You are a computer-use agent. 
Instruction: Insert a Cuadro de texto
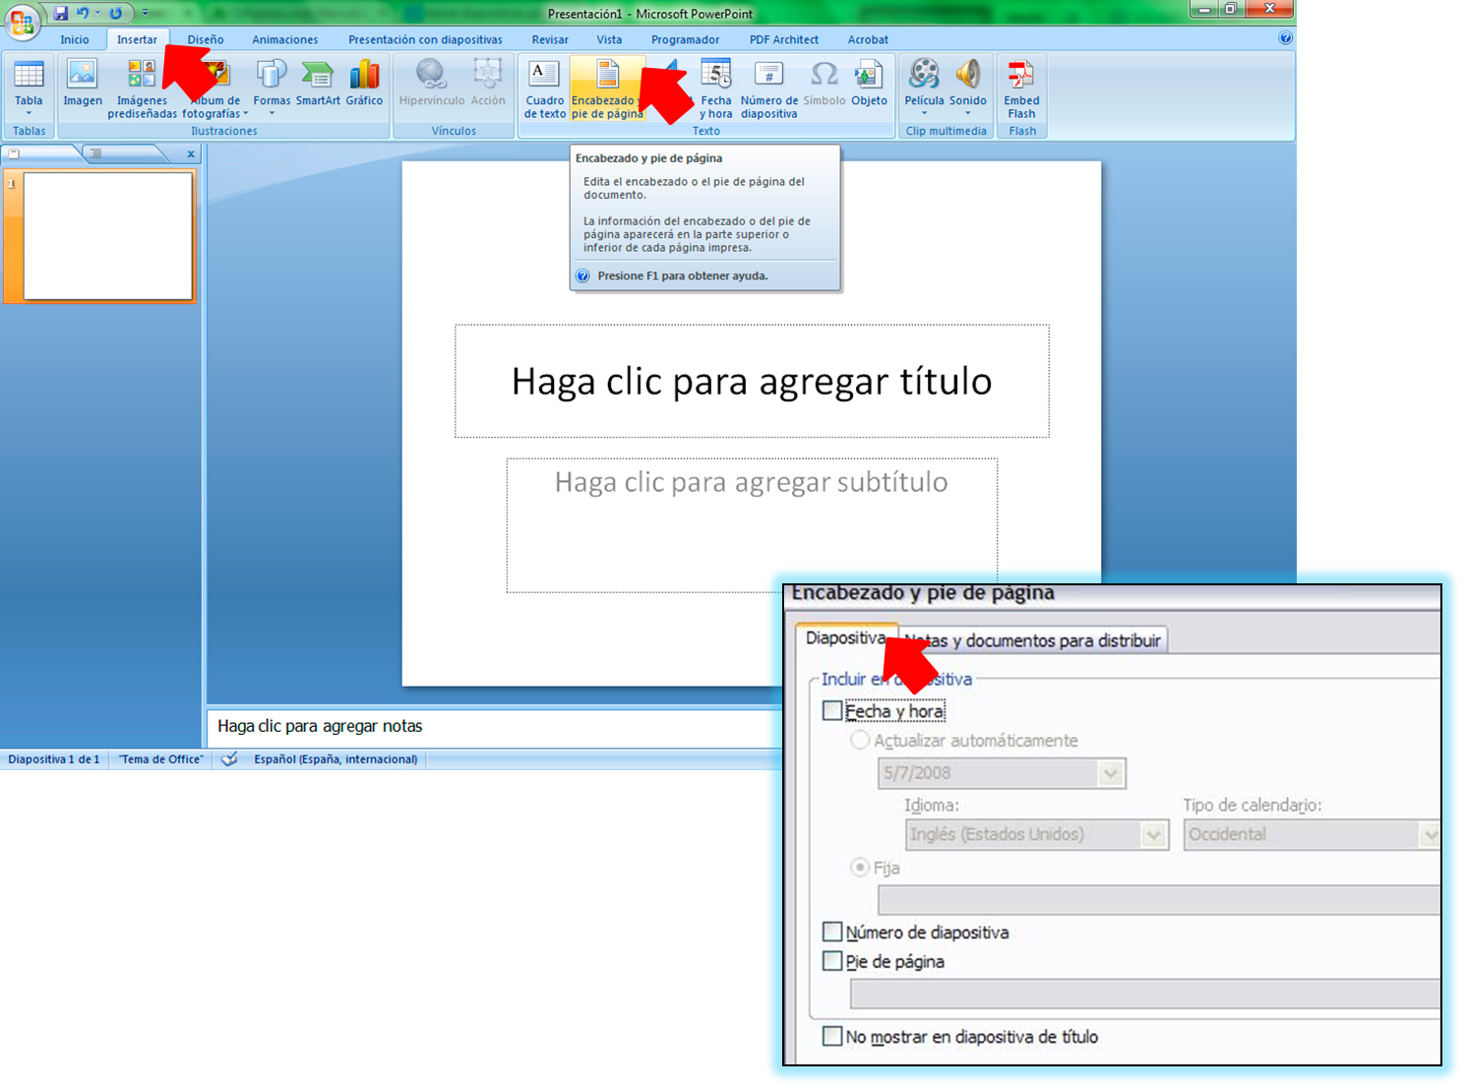click(545, 89)
